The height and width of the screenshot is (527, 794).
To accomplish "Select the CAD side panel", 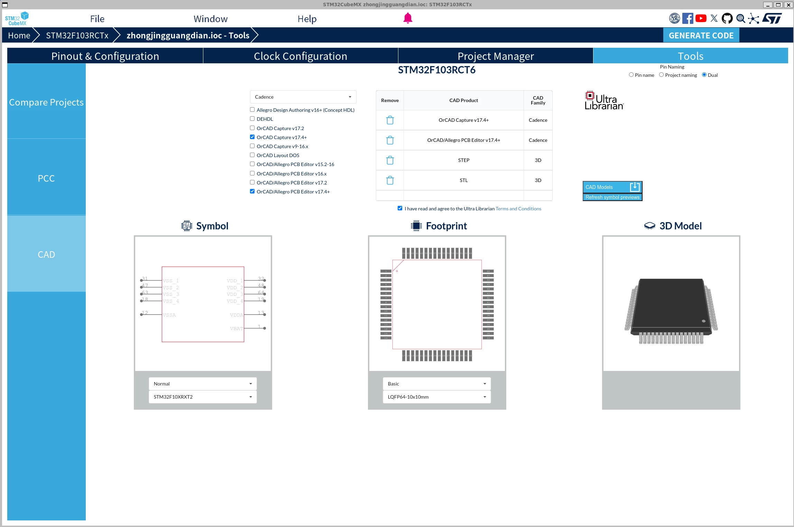I will (x=46, y=254).
